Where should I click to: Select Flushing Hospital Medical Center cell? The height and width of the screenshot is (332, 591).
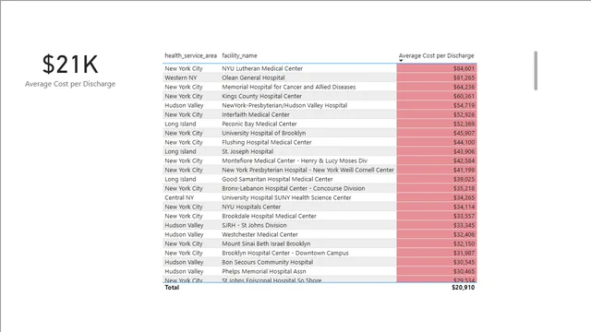(x=267, y=142)
